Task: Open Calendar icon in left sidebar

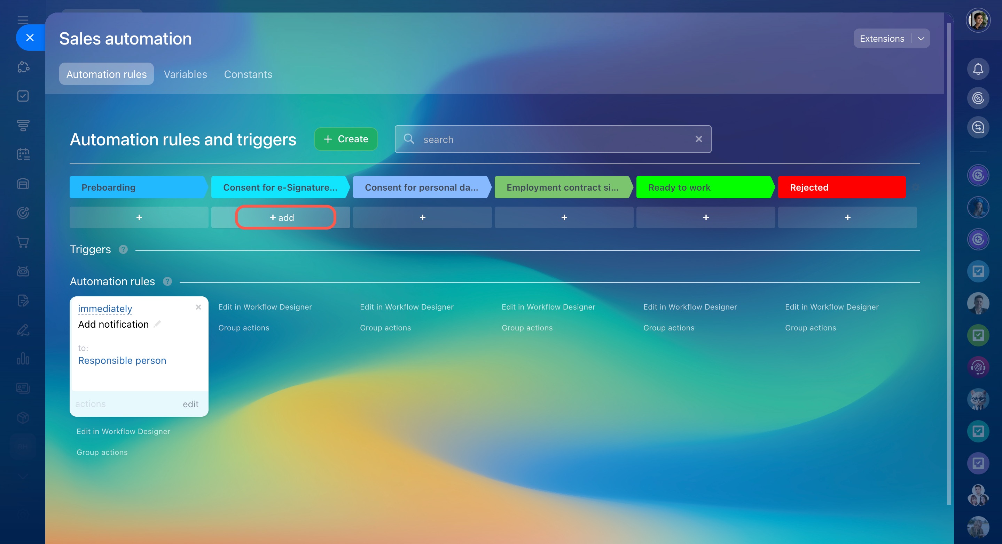Action: pos(23,154)
